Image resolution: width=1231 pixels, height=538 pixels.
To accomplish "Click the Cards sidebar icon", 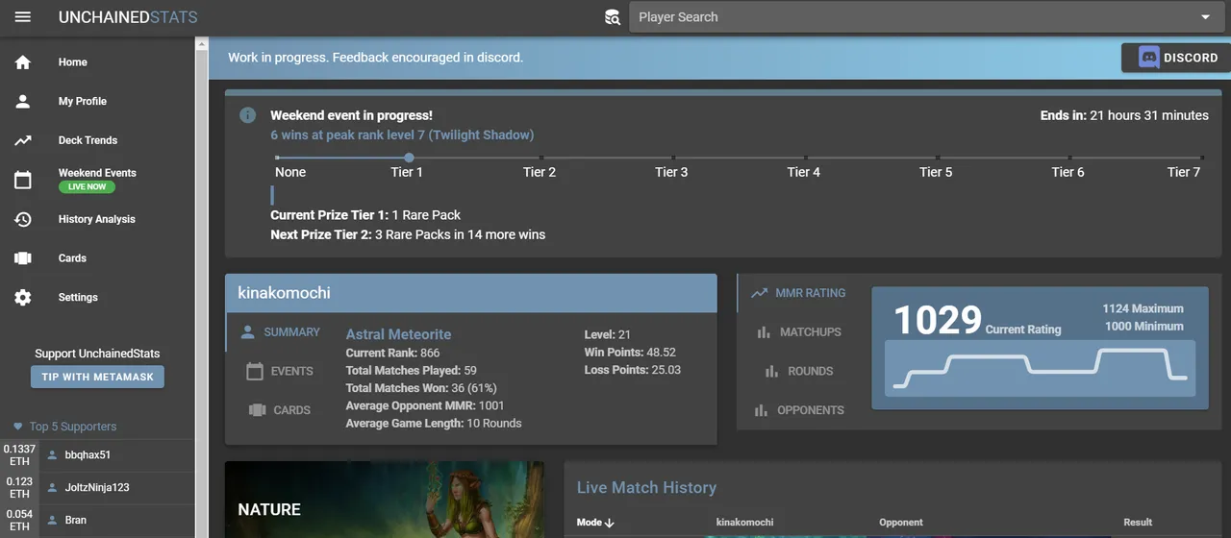I will [23, 258].
